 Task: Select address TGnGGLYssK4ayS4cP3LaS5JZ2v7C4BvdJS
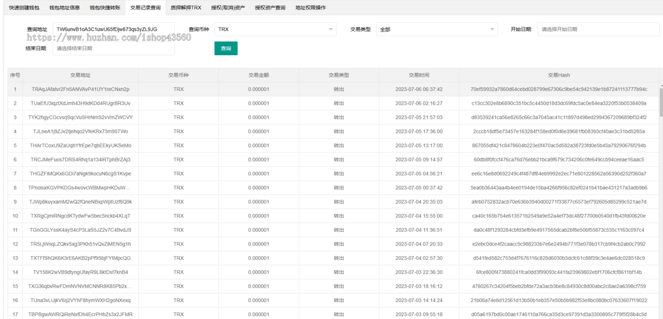pyautogui.click(x=81, y=230)
